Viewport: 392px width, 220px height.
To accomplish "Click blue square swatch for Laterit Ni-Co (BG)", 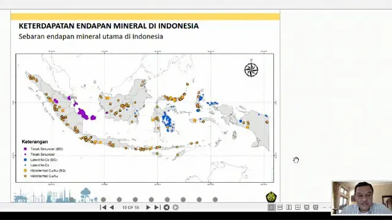I will pos(25,159).
